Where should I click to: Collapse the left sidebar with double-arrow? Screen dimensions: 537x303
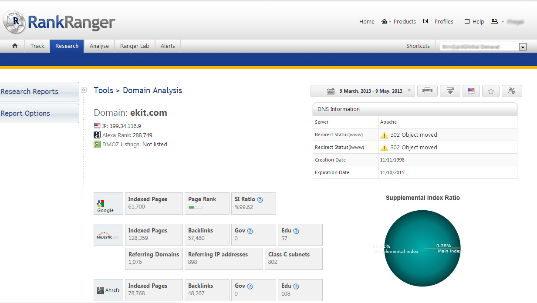pyautogui.click(x=84, y=90)
